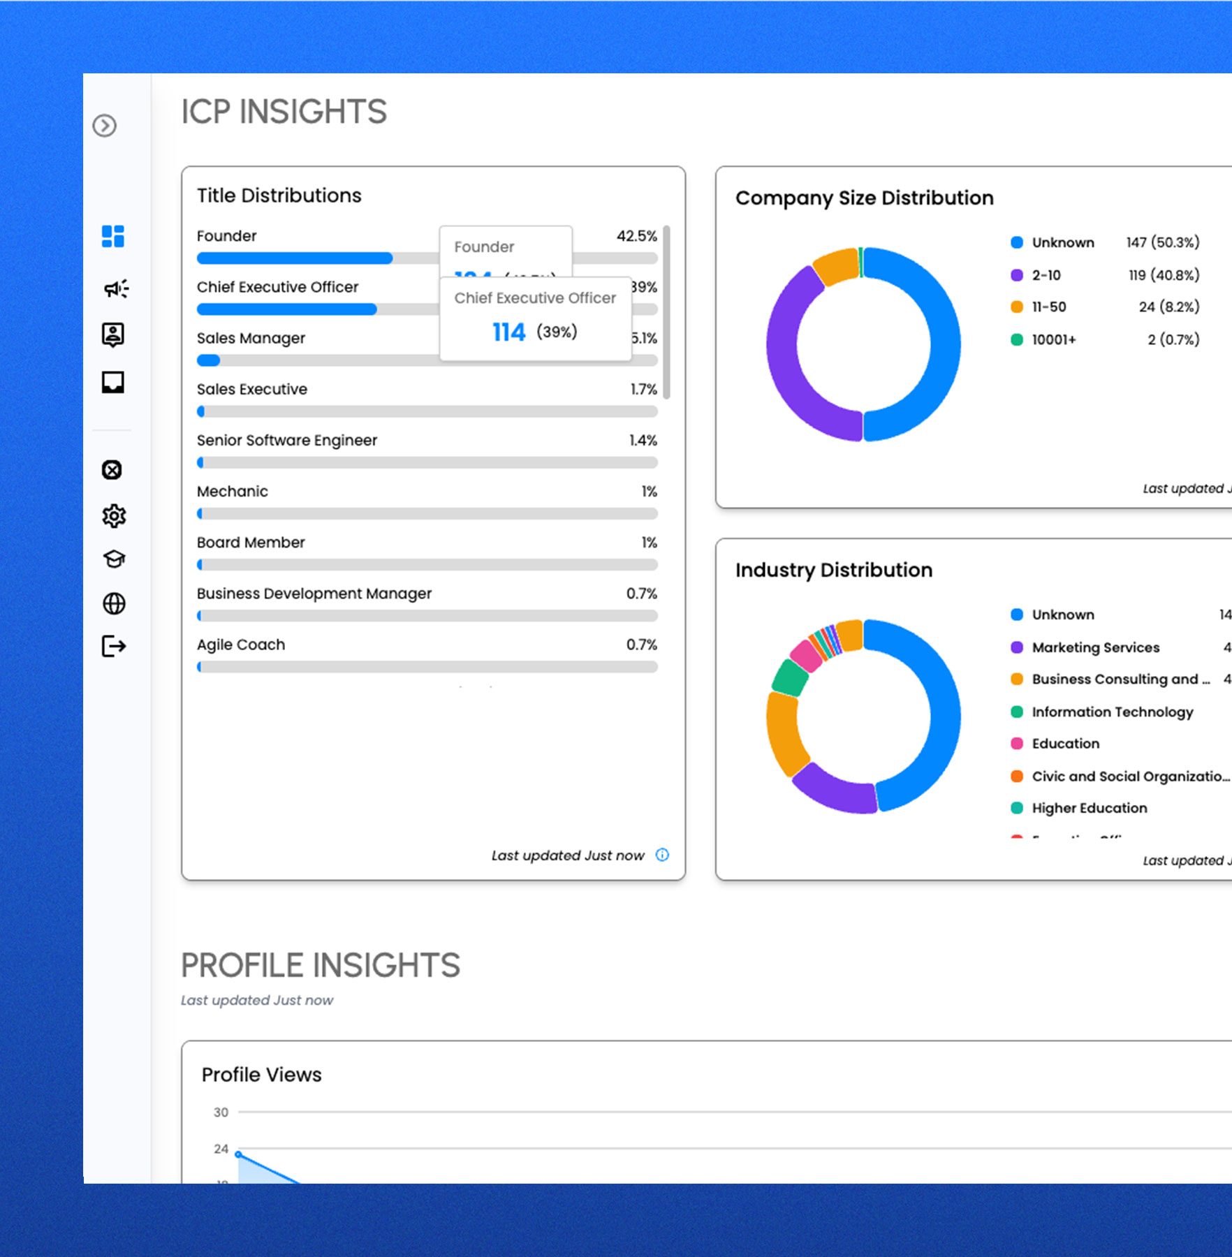Open the globe language icon
This screenshot has height=1257, width=1232.
click(114, 603)
